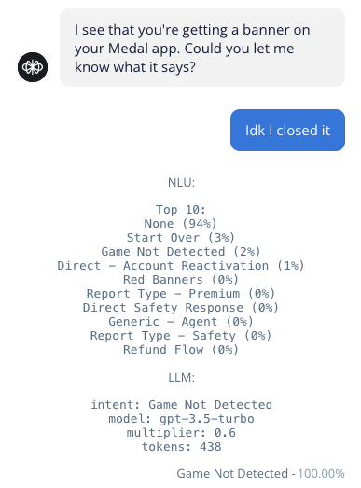Select 'Report Type – Premium (0%)' entry

[181, 294]
